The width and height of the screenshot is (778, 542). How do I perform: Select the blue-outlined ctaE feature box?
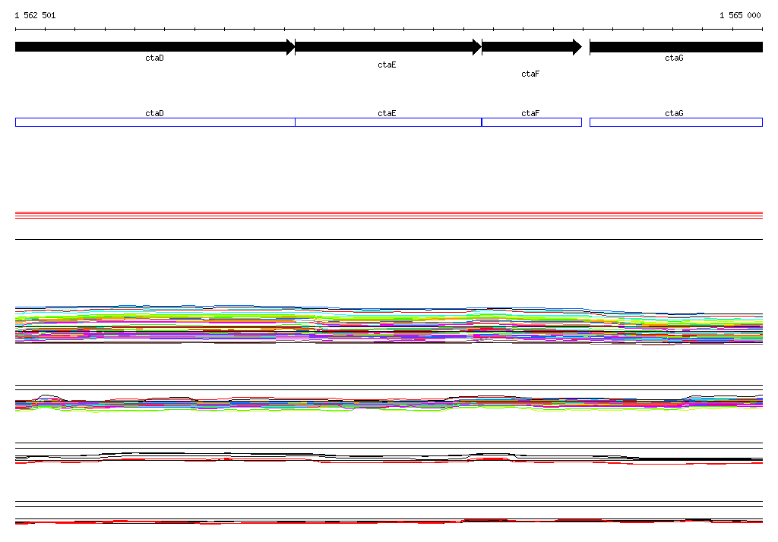387,122
